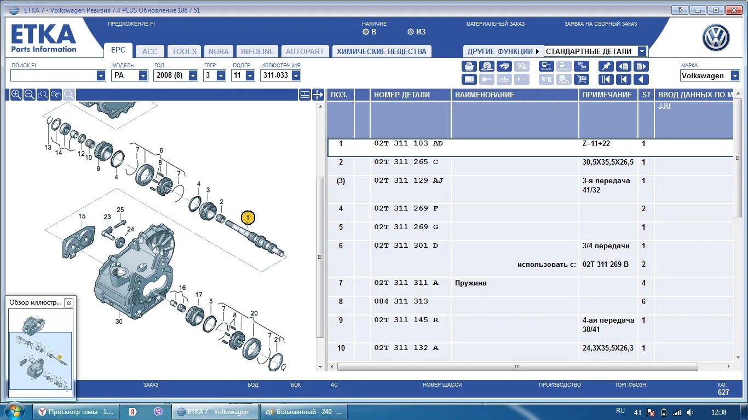Open the МОДЕЛЬ dropdown showing PA
The width and height of the screenshot is (748, 420).
[143, 75]
